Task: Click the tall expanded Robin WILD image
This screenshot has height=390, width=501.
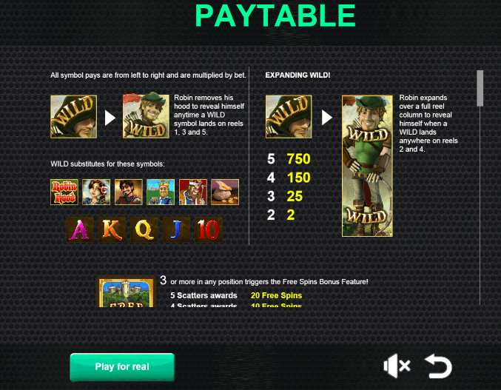Action: [x=368, y=166]
